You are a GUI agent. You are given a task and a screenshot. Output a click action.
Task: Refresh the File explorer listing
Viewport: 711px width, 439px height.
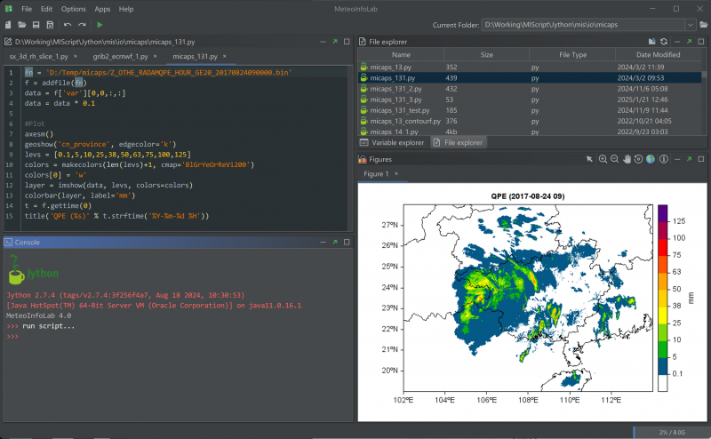tap(664, 41)
